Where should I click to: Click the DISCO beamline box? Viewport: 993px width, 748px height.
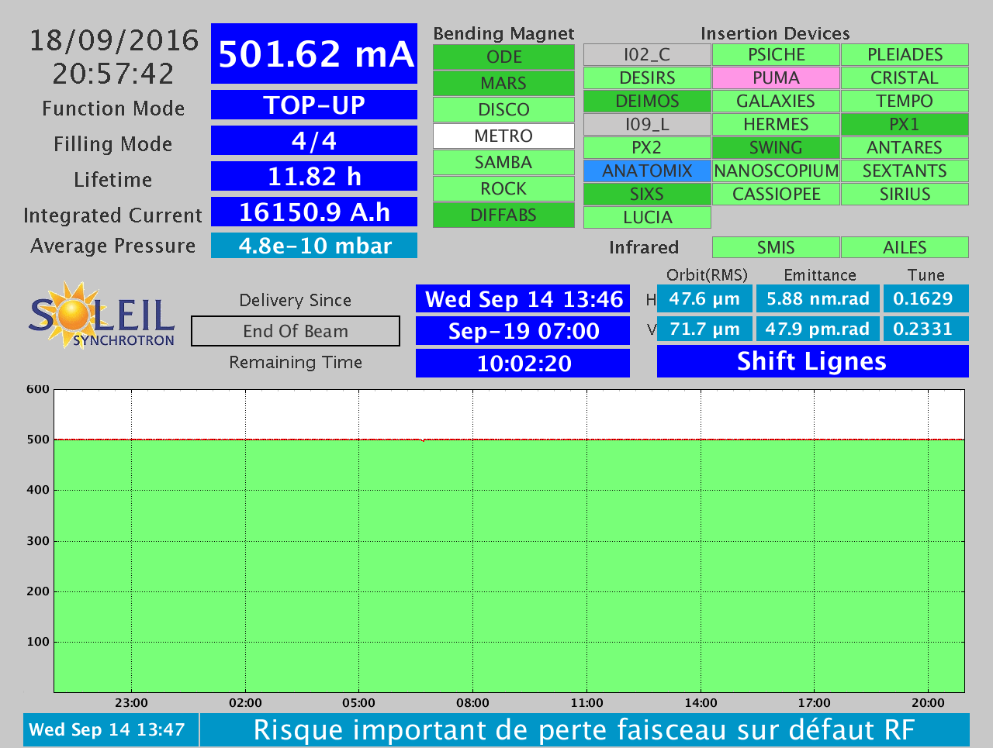click(503, 110)
